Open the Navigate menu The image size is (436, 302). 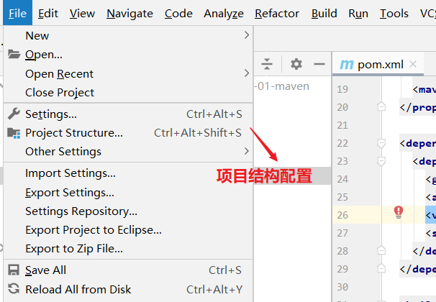[x=130, y=13]
